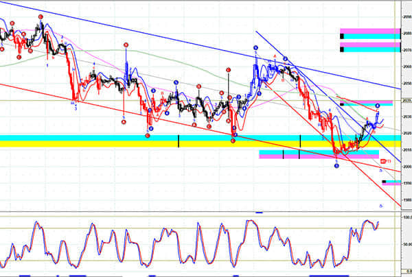The image size is (412, 277).
Task: Click the topmost magenta bar near 2080
Action: click(x=371, y=32)
